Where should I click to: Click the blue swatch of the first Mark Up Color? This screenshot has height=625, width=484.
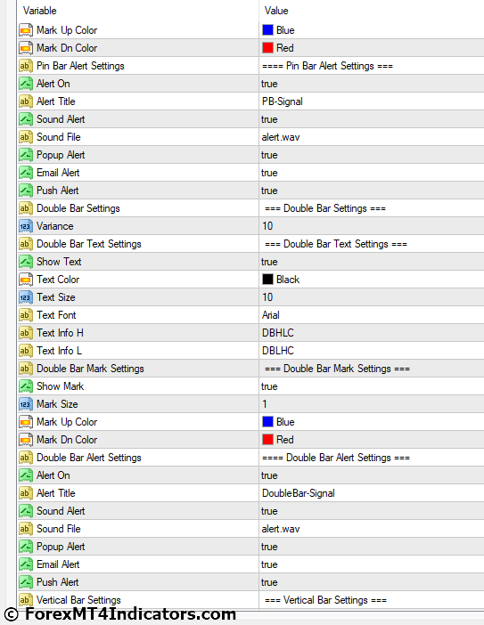coord(267,30)
